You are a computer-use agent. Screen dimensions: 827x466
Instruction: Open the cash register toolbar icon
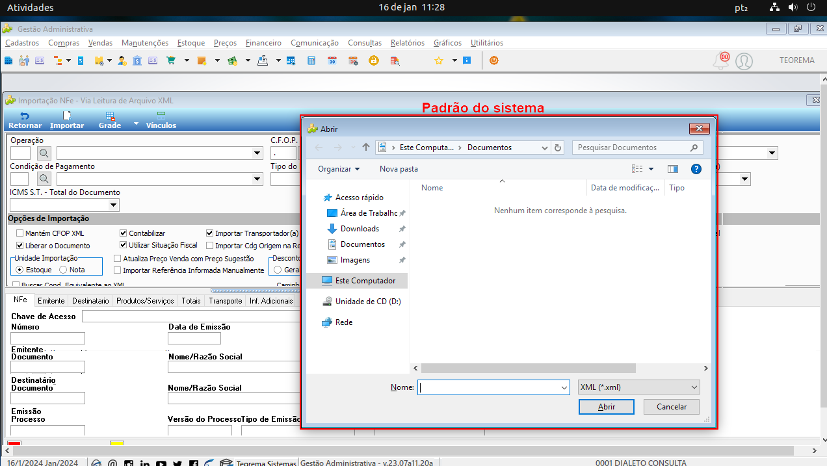coord(263,60)
